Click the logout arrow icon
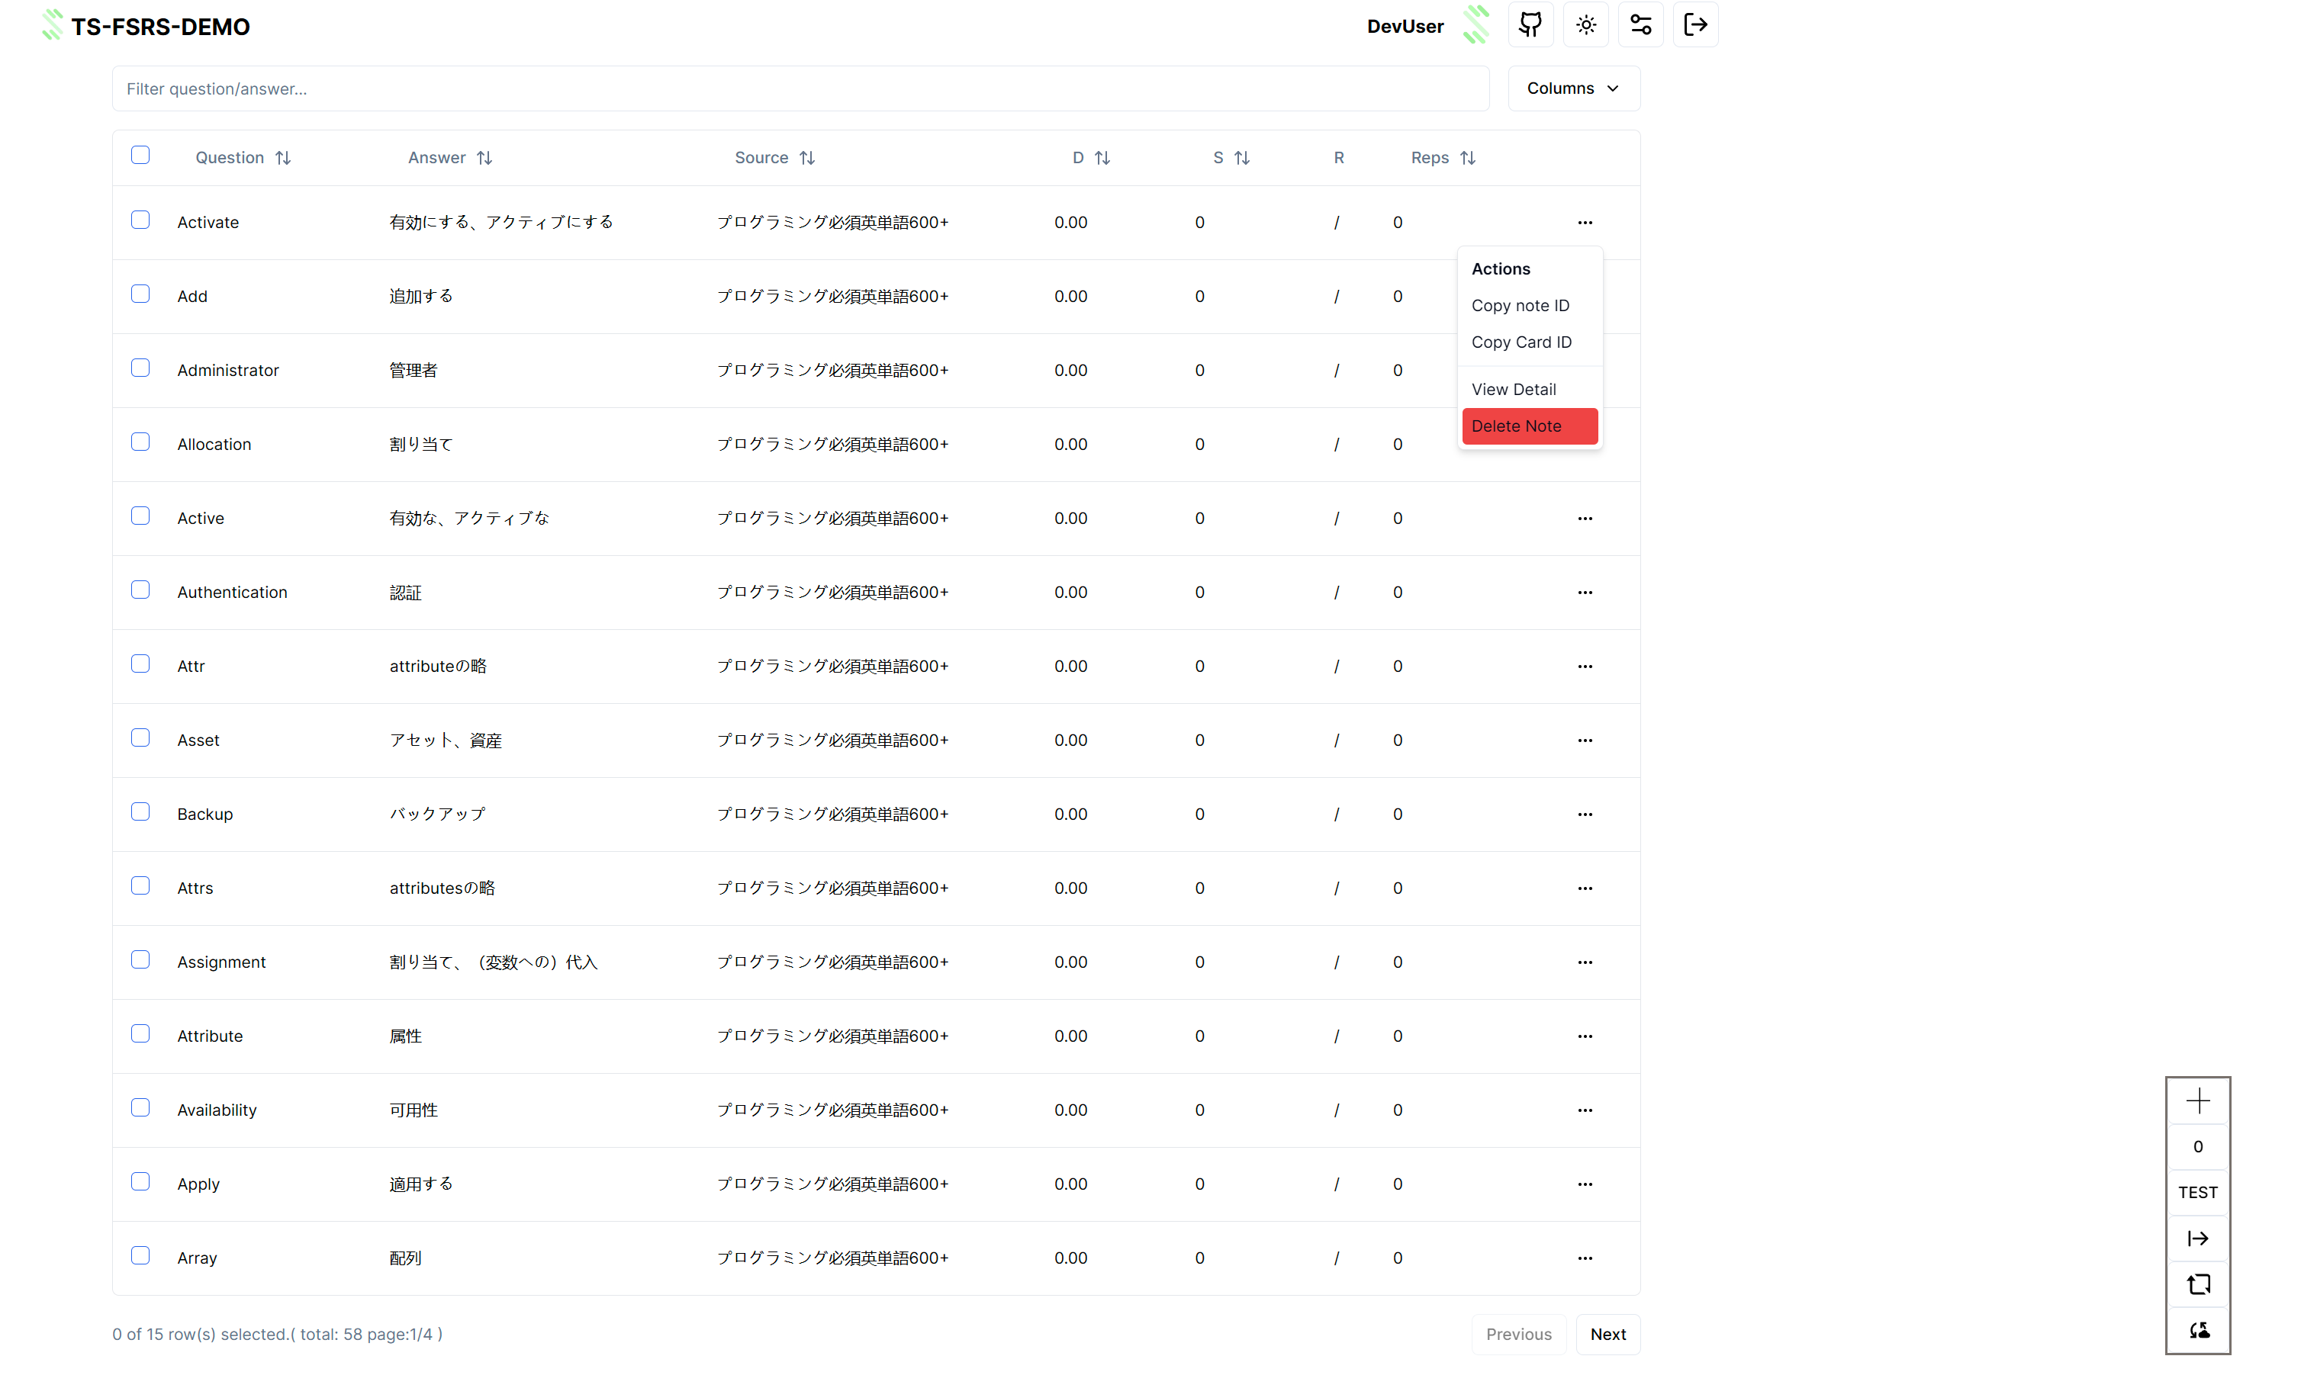 1695,25
